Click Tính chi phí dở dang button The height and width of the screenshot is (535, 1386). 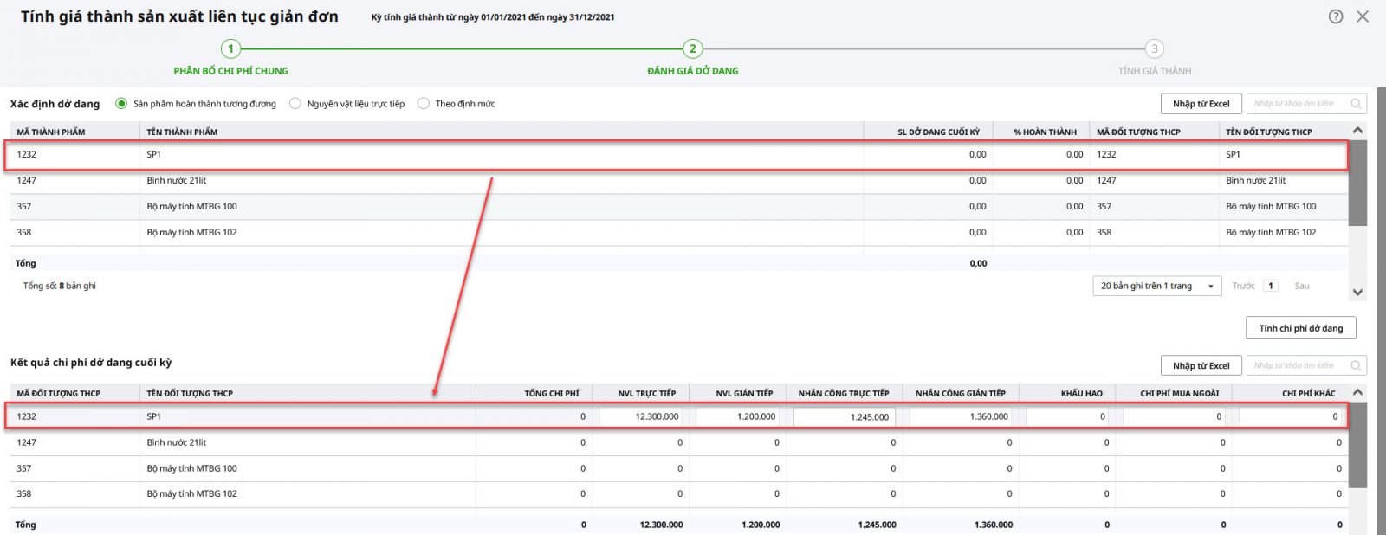point(1300,328)
